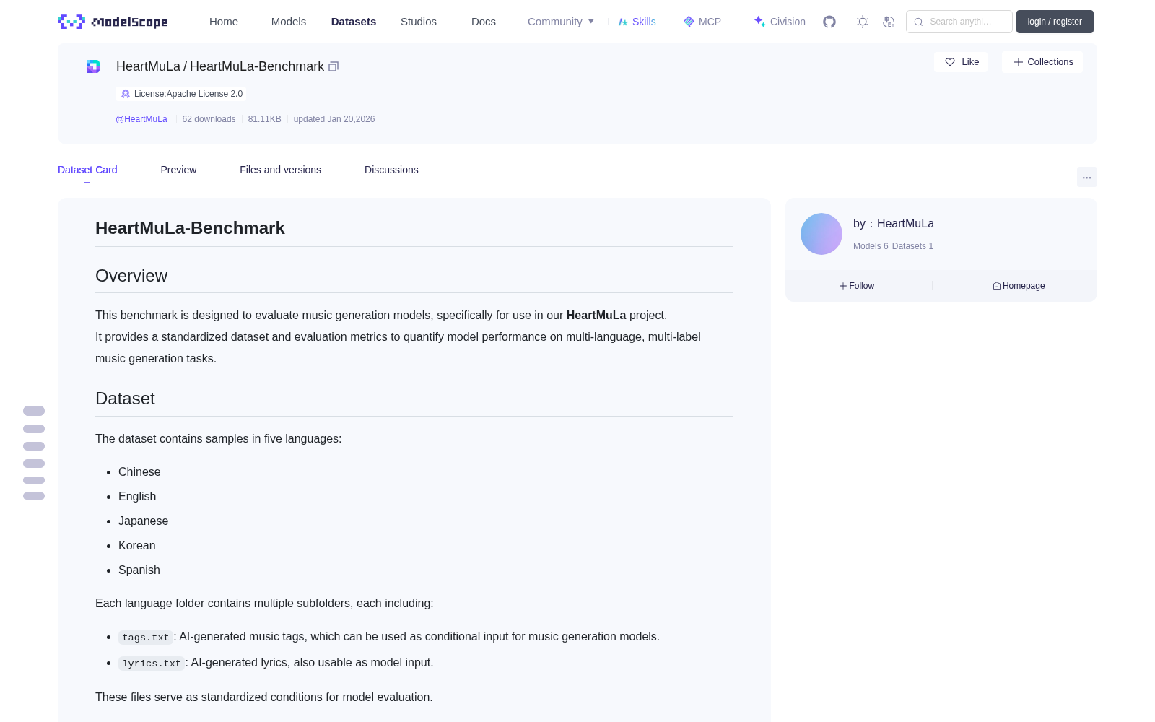The image size is (1155, 722).
Task: Open the Studios section
Action: (419, 22)
